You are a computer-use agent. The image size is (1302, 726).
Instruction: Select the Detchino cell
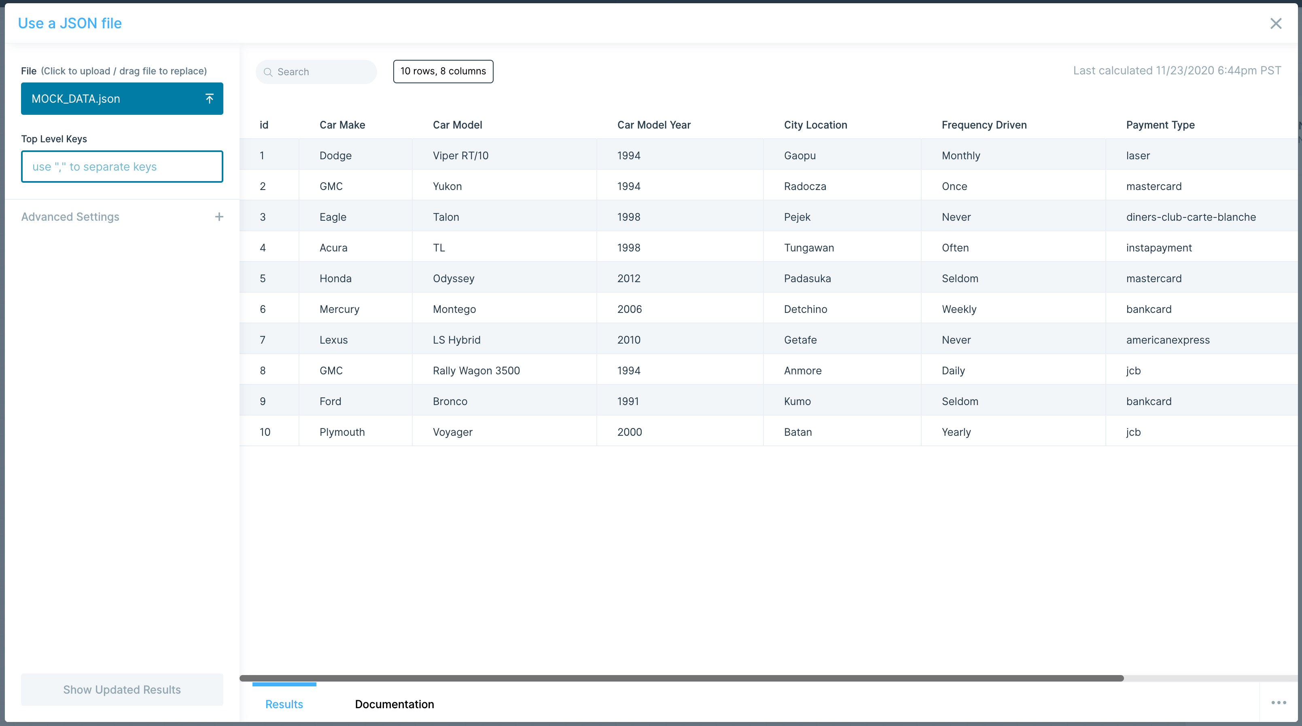click(x=842, y=309)
